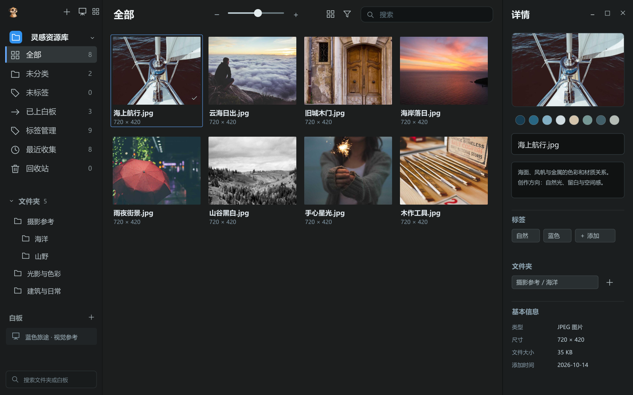The height and width of the screenshot is (395, 633).
Task: Click the plus icon in top-left toolbar
Action: click(67, 12)
